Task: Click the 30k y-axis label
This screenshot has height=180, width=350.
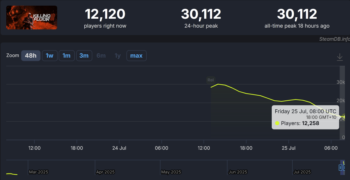Action: 341,82
